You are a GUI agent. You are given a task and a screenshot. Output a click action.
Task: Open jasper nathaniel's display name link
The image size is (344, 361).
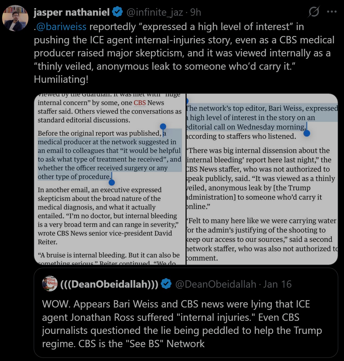coord(72,12)
